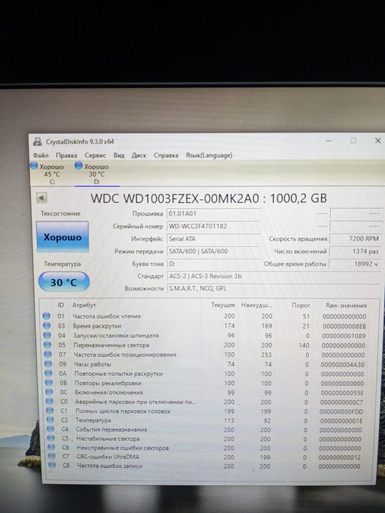The width and height of the screenshot is (385, 513).
Task: Click the 30 °C temperature button
Action: tap(64, 282)
